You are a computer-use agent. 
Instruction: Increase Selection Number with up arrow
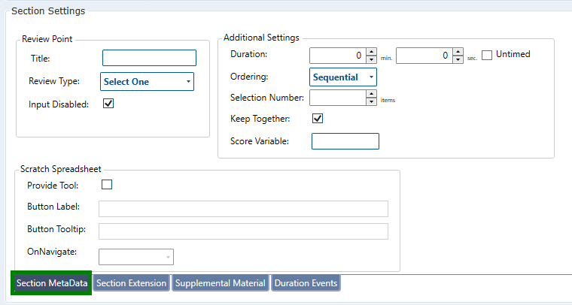pyautogui.click(x=371, y=94)
